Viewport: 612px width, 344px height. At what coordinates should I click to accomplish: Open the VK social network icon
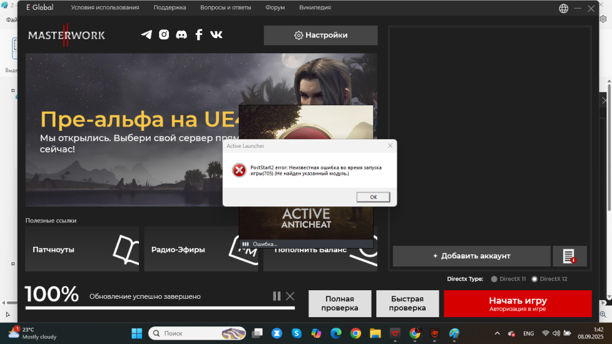216,35
